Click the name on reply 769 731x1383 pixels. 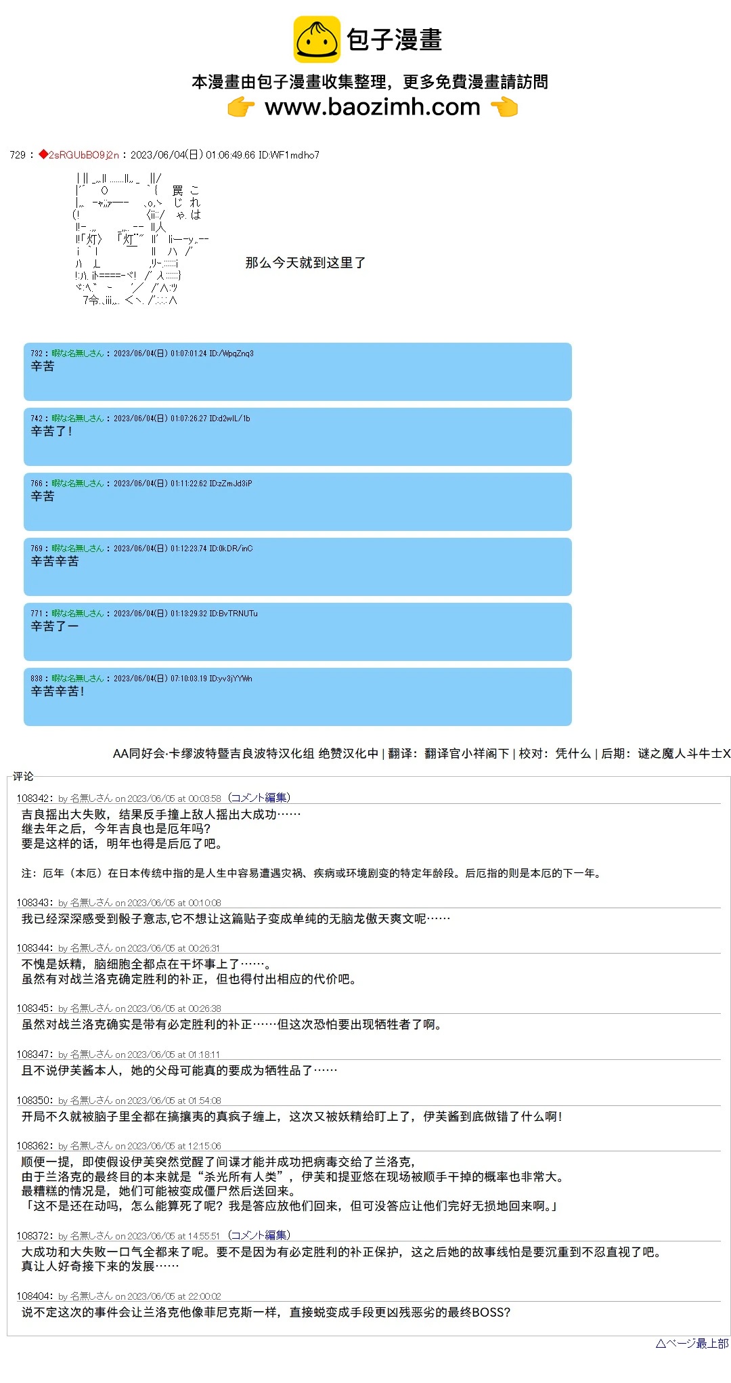pos(78,549)
